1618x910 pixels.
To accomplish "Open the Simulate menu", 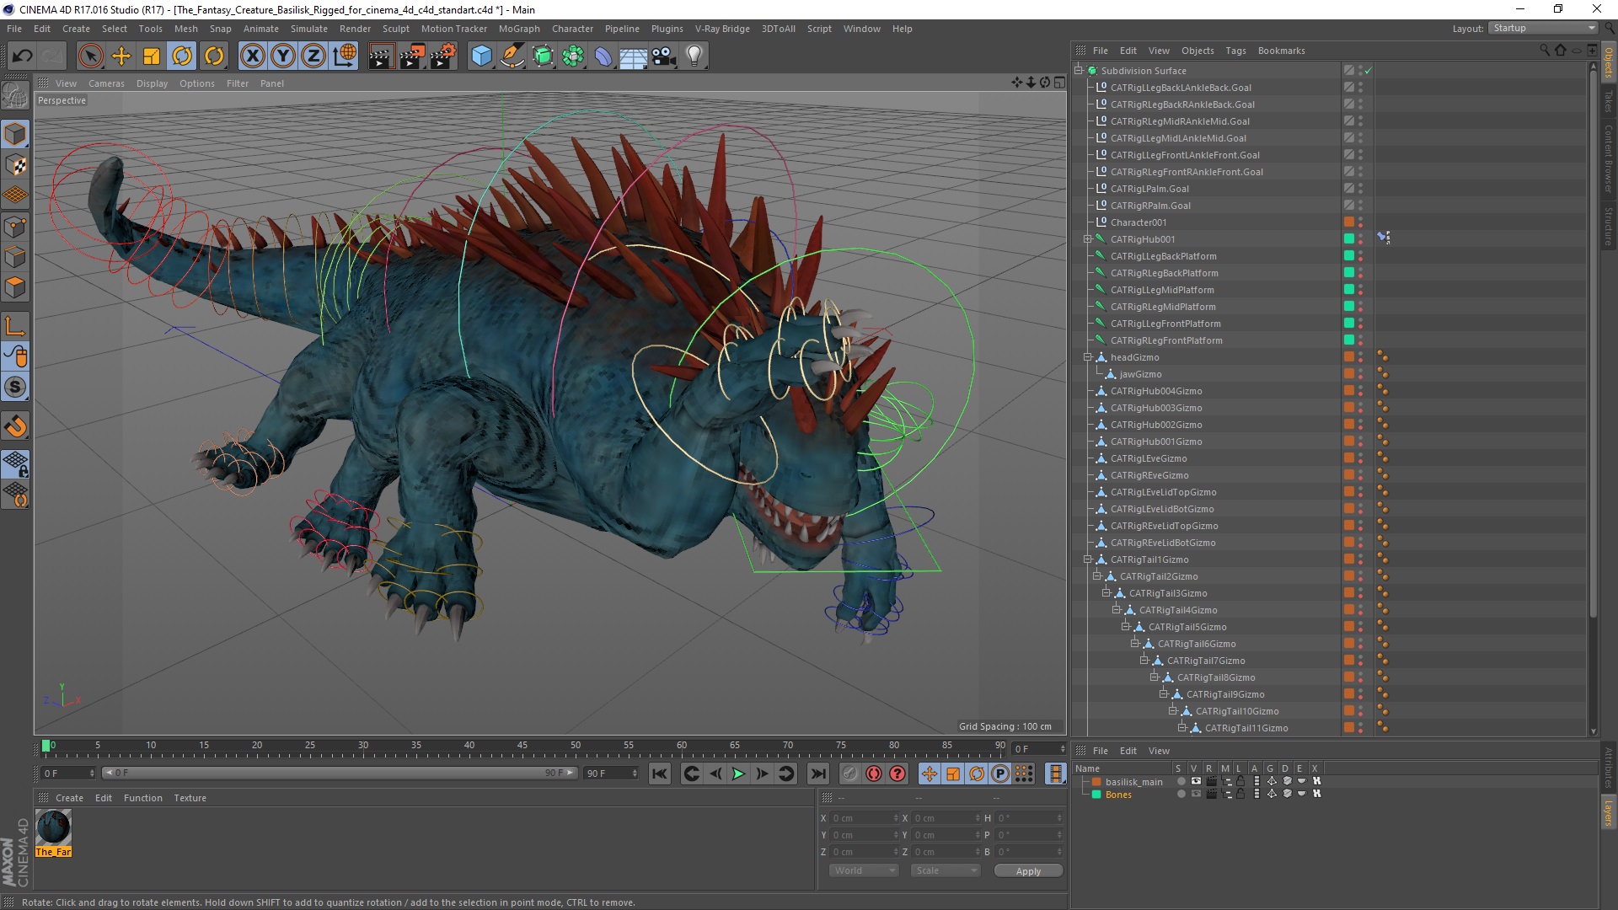I will click(309, 29).
